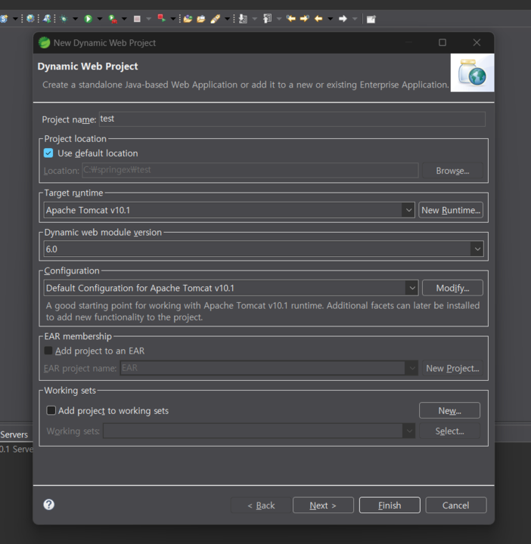Image resolution: width=531 pixels, height=544 pixels.
Task: Click the yellow Back arrow in toolbar
Action: tap(318, 19)
